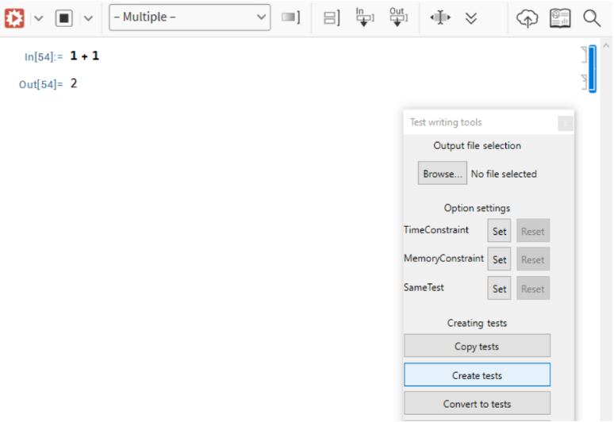Click the Browse... button for output file
This screenshot has height=422, width=614.
coord(442,174)
